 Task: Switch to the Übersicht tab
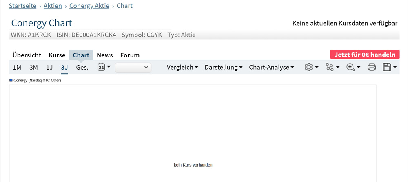click(27, 55)
